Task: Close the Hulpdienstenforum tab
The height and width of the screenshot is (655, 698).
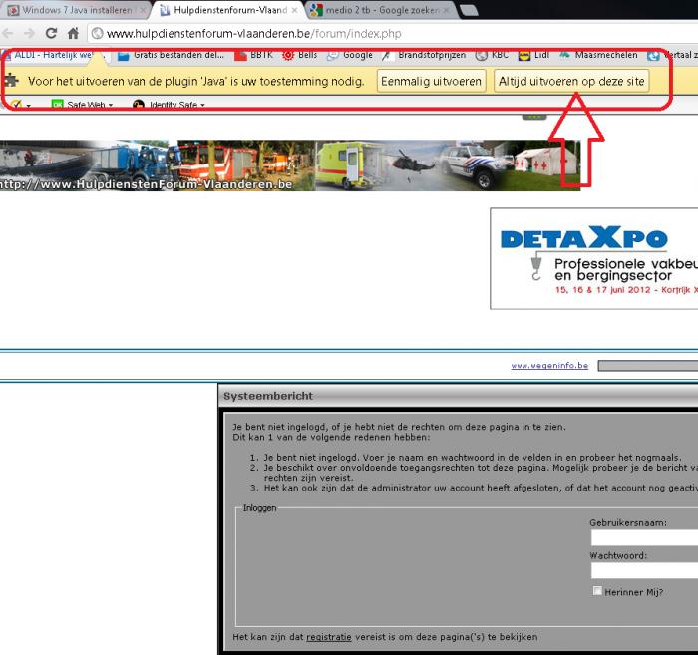Action: 295,10
